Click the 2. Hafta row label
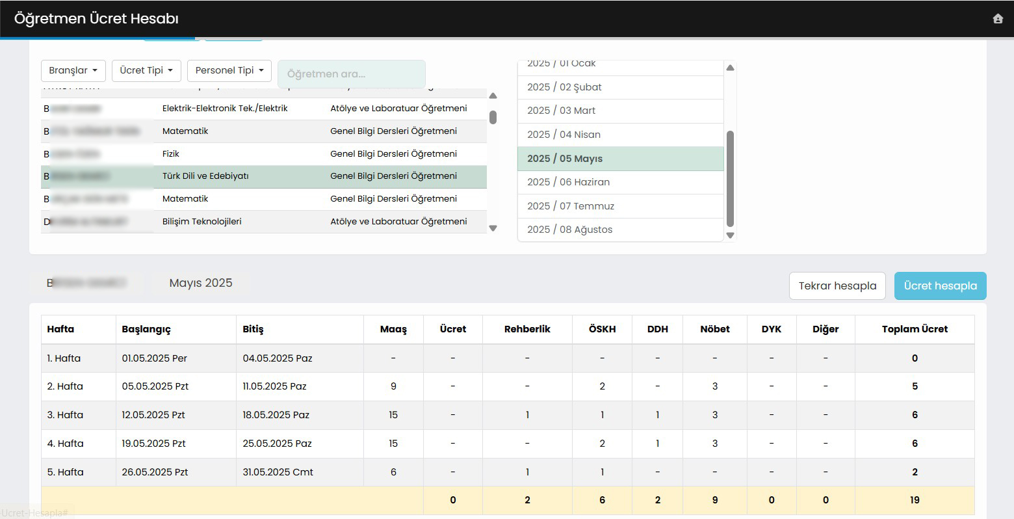This screenshot has width=1014, height=519. (65, 386)
